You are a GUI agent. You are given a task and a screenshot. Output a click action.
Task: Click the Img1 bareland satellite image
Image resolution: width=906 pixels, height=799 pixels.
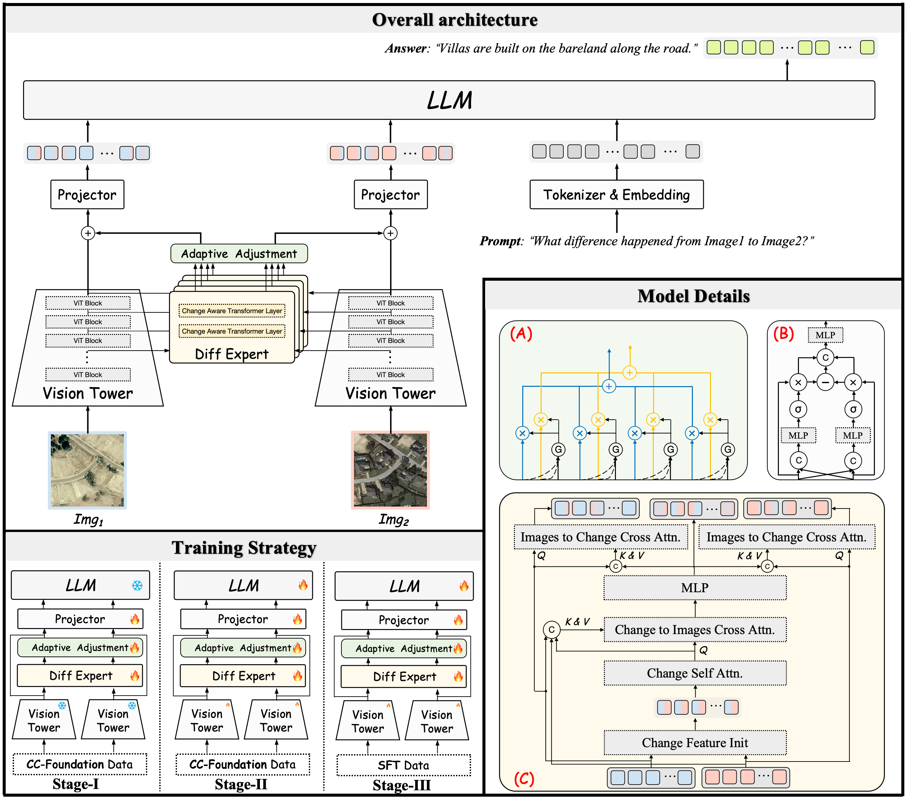click(87, 470)
